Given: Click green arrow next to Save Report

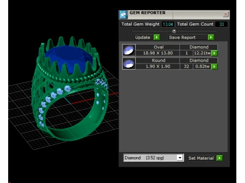Looking at the screenshot, I should 211,37.
